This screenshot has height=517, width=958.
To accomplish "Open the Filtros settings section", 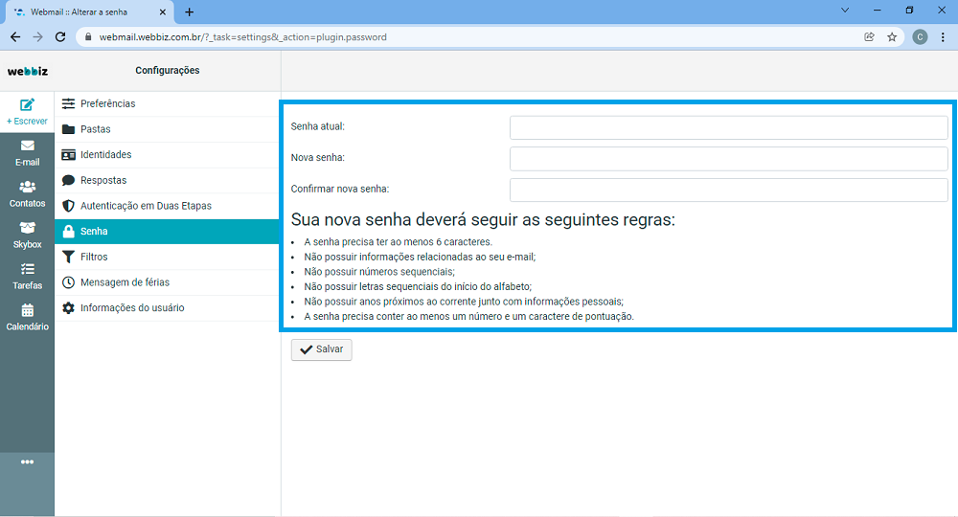I will click(x=94, y=257).
